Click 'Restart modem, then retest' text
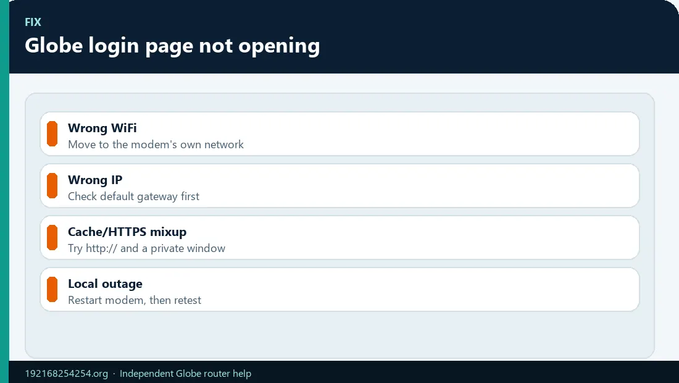This screenshot has height=383, width=679. coord(135,300)
